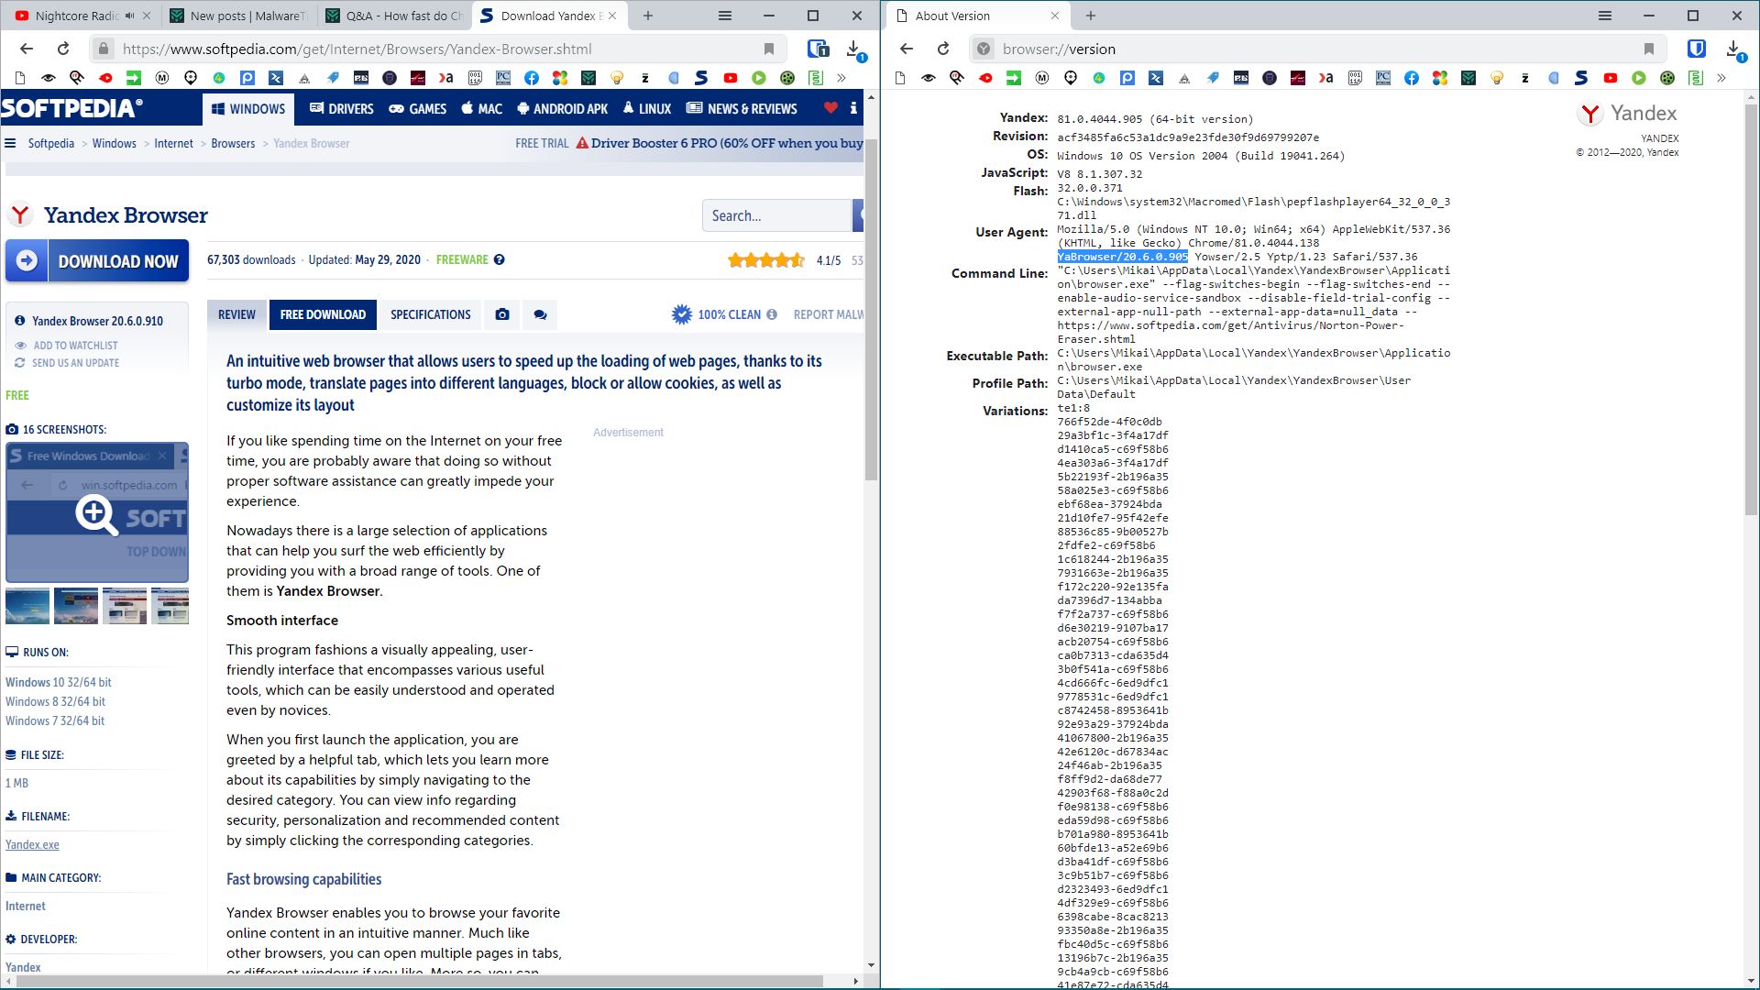Open the Facebook bookmark in the right window

pyautogui.click(x=1412, y=78)
